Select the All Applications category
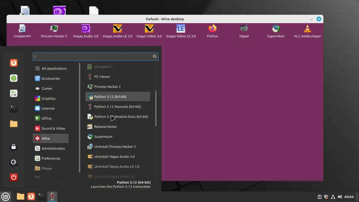The width and height of the screenshot is (359, 202). pos(51,68)
